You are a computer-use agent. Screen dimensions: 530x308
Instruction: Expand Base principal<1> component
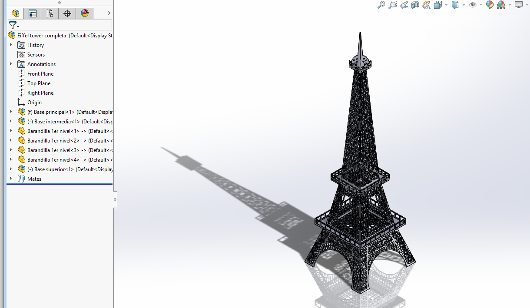pyautogui.click(x=11, y=112)
